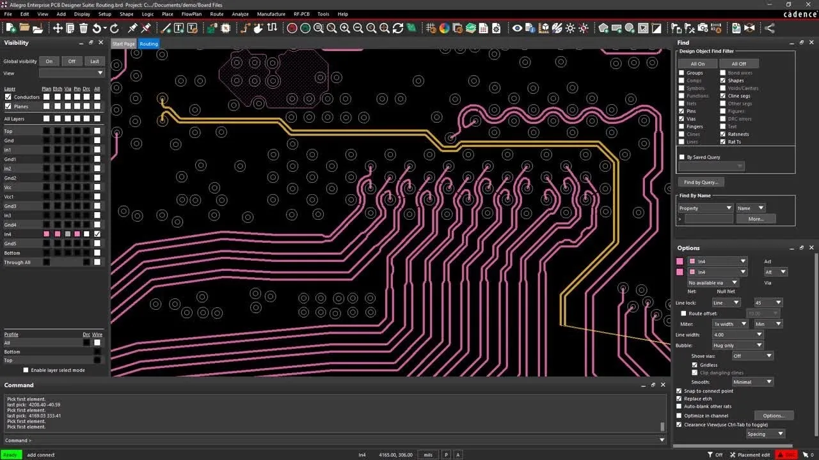This screenshot has width=819, height=460.
Task: Open the Property dropdown in Find By Name
Action: click(x=705, y=208)
